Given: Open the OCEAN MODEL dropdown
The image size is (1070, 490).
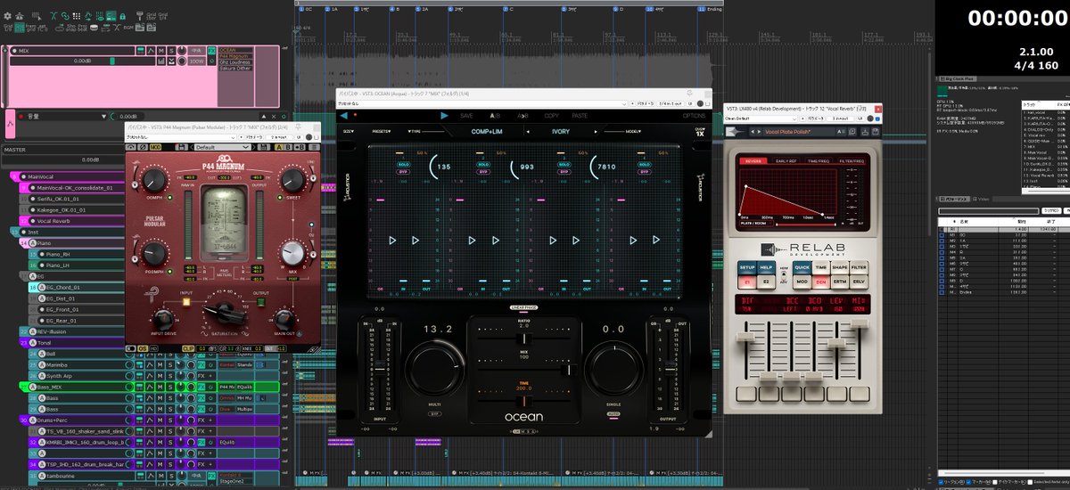Looking at the screenshot, I should pos(633,131).
